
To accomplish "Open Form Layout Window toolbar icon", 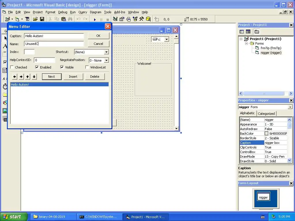I will [128, 19].
